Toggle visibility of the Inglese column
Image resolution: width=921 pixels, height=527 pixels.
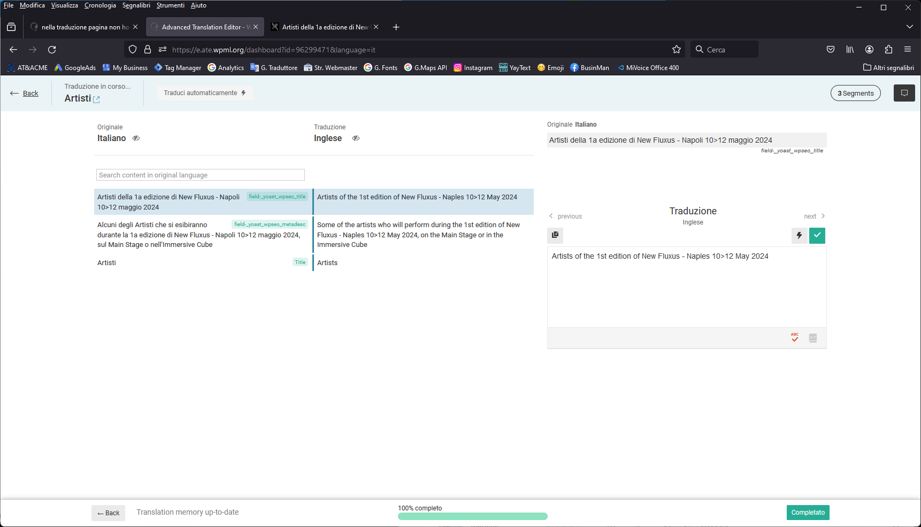pos(356,138)
